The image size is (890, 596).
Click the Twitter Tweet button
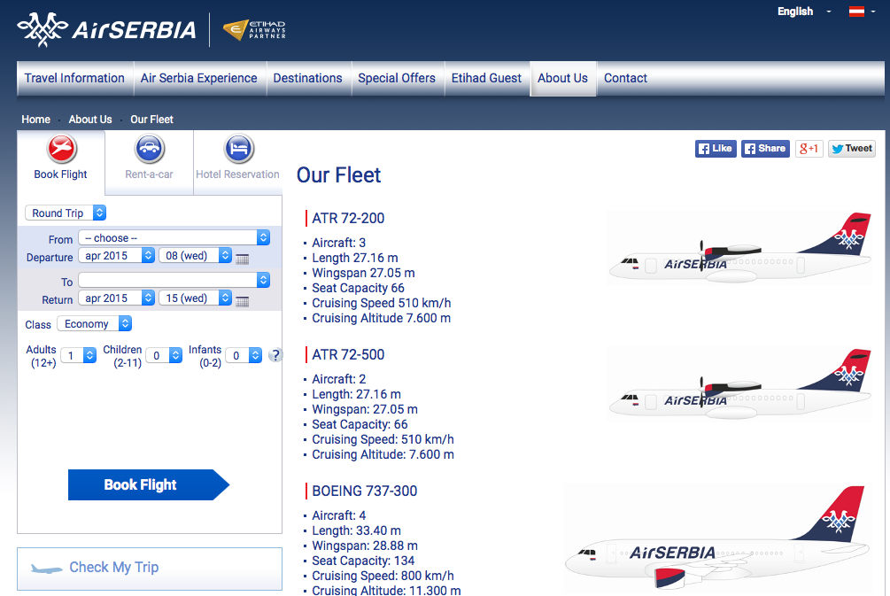pos(851,149)
